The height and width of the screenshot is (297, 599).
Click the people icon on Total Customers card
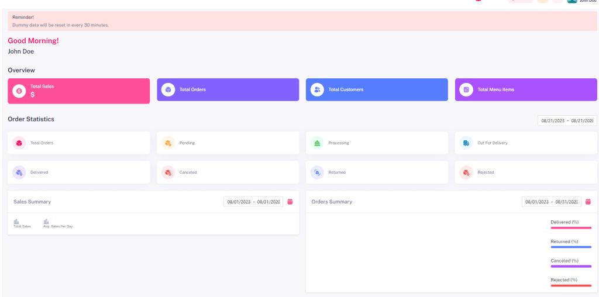317,89
